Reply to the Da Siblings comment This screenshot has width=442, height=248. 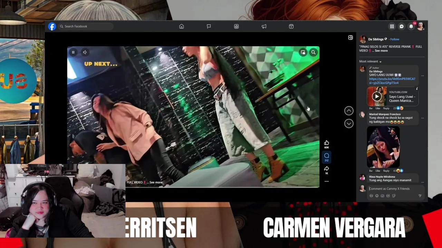[x=386, y=108]
